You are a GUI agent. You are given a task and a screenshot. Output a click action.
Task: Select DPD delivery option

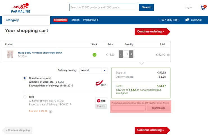pos(25,97)
